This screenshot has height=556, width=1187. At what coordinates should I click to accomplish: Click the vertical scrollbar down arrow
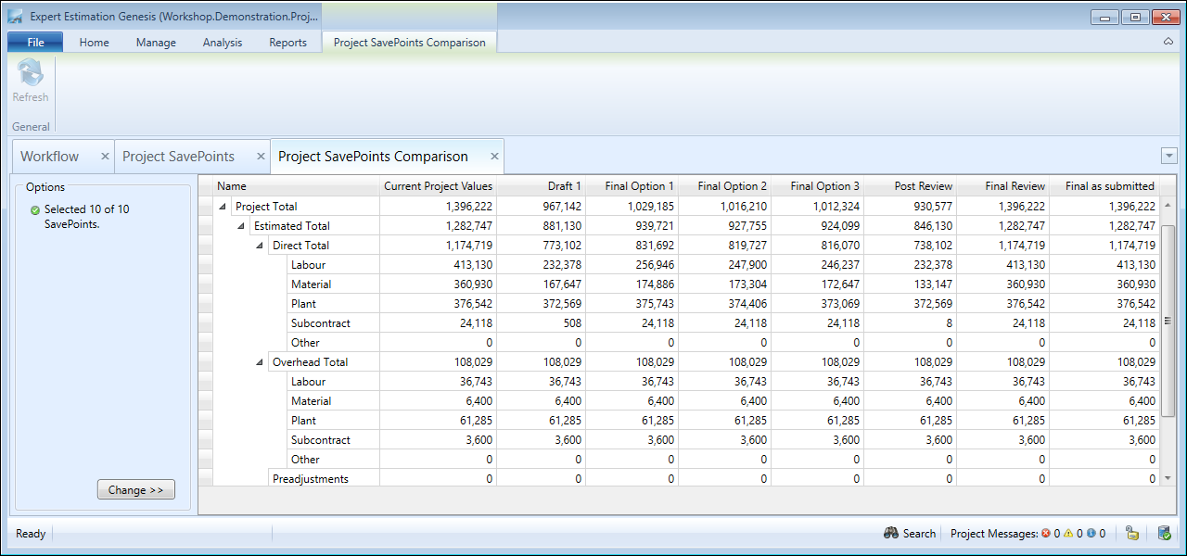1168,478
